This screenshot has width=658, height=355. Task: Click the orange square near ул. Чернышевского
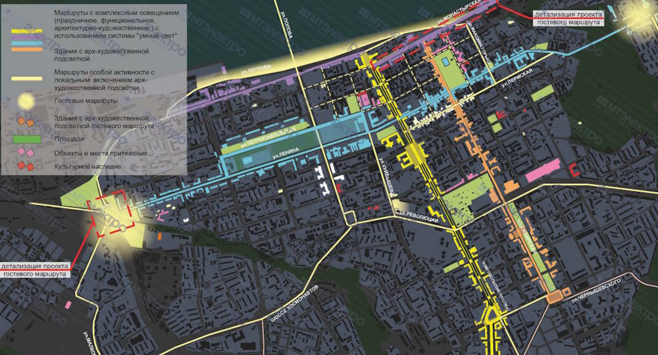[x=554, y=297]
